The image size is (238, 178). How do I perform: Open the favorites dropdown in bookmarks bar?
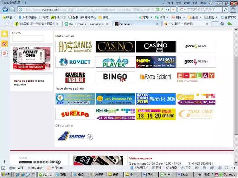15,17
